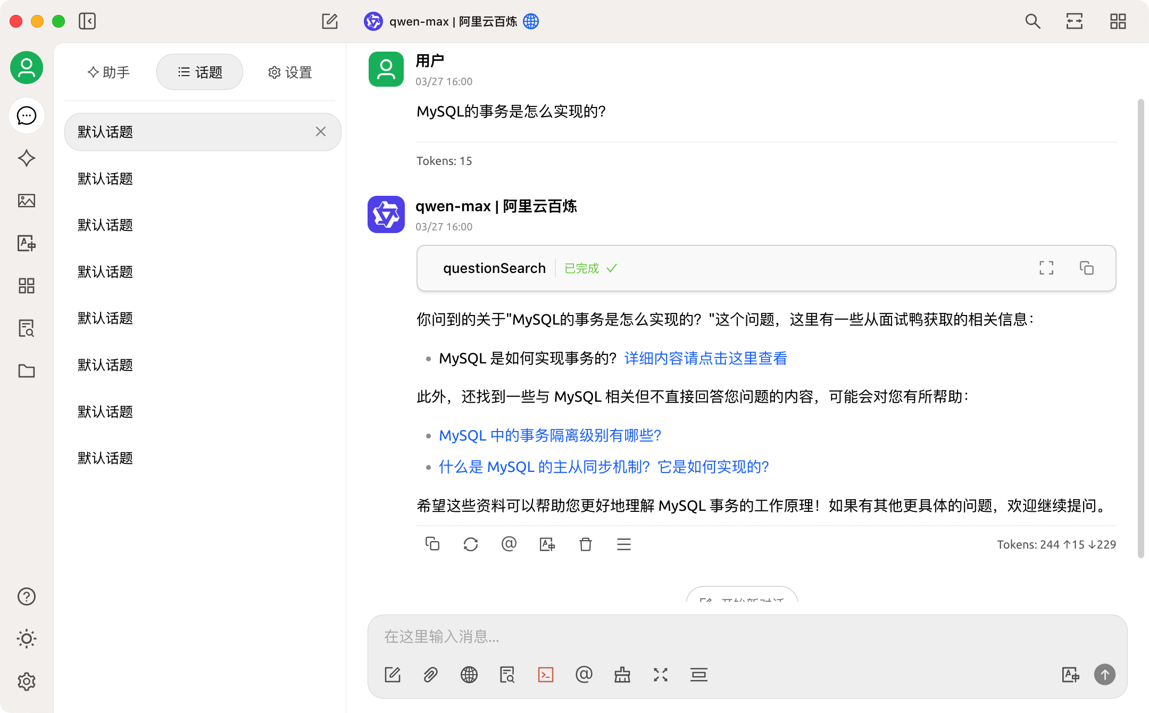Open the 详细内容请点击这里查看 link
Screen dimensions: 1149x713
pyautogui.click(x=705, y=358)
